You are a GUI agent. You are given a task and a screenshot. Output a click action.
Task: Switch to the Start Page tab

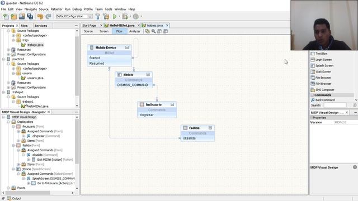89,26
